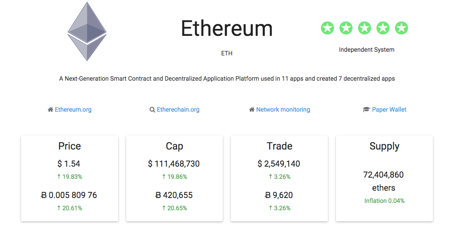Viewport: 461px width, 229px height.
Task: Click the Independent System label
Action: click(x=367, y=50)
